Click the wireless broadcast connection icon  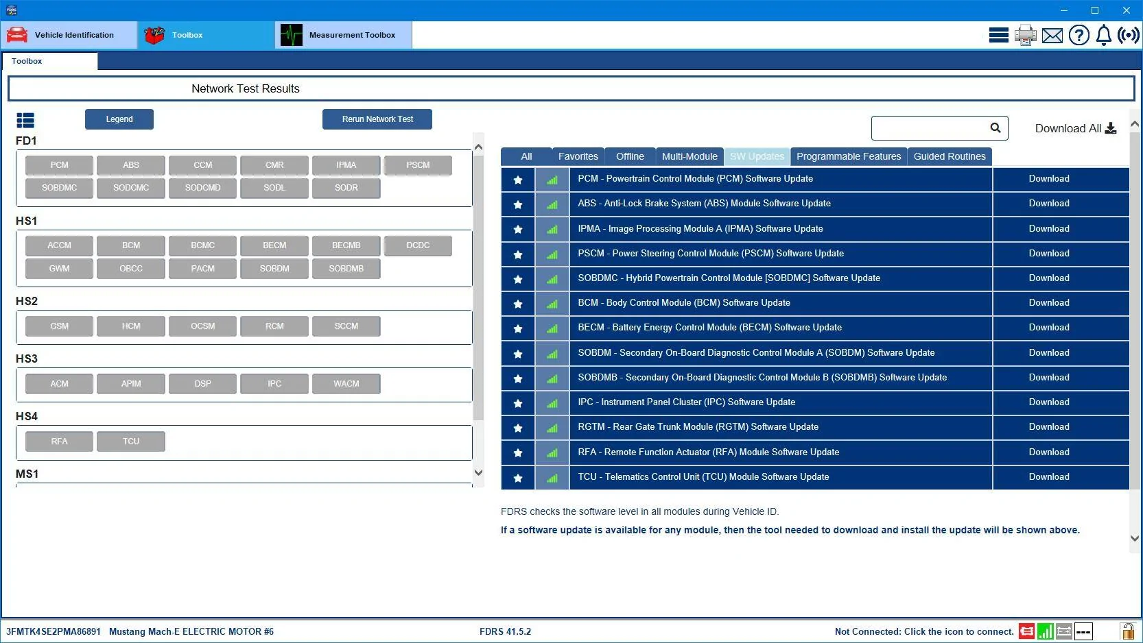[x=1128, y=35]
